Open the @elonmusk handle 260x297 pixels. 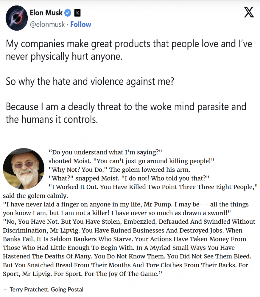(x=47, y=24)
